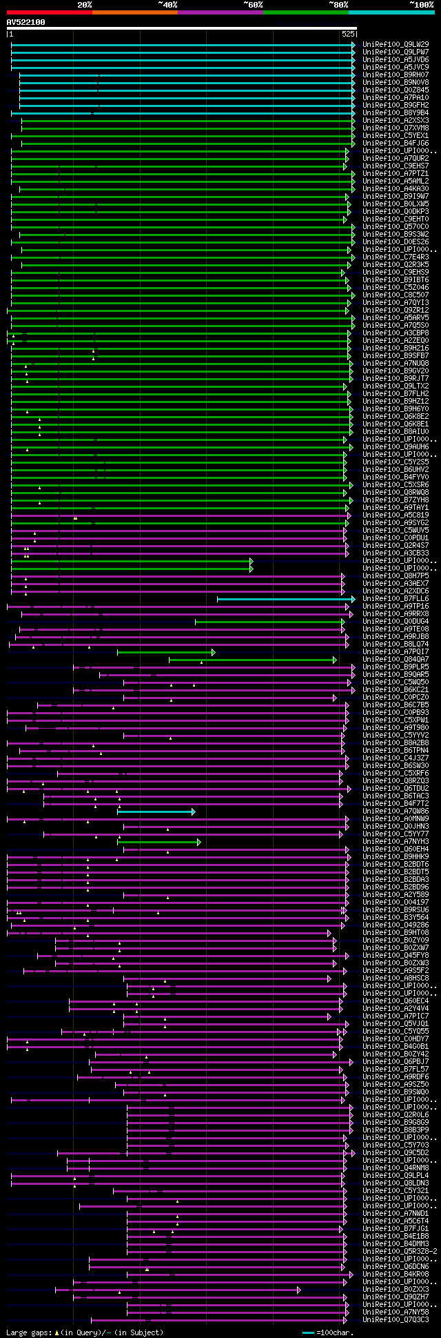Open hit UniRef100_B9RH07
This screenshot has height=1338, width=441.
(396, 75)
